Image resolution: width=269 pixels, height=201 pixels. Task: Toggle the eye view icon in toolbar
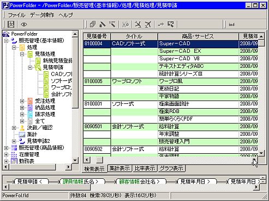point(24,24)
